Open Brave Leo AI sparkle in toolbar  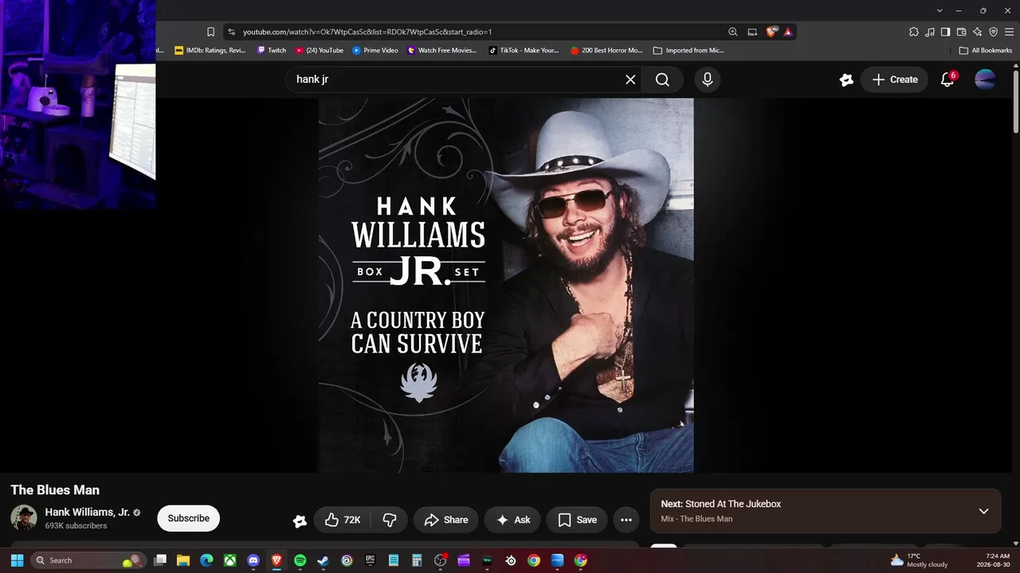(x=978, y=32)
